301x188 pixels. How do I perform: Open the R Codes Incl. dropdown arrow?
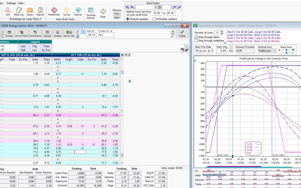click(111, 31)
